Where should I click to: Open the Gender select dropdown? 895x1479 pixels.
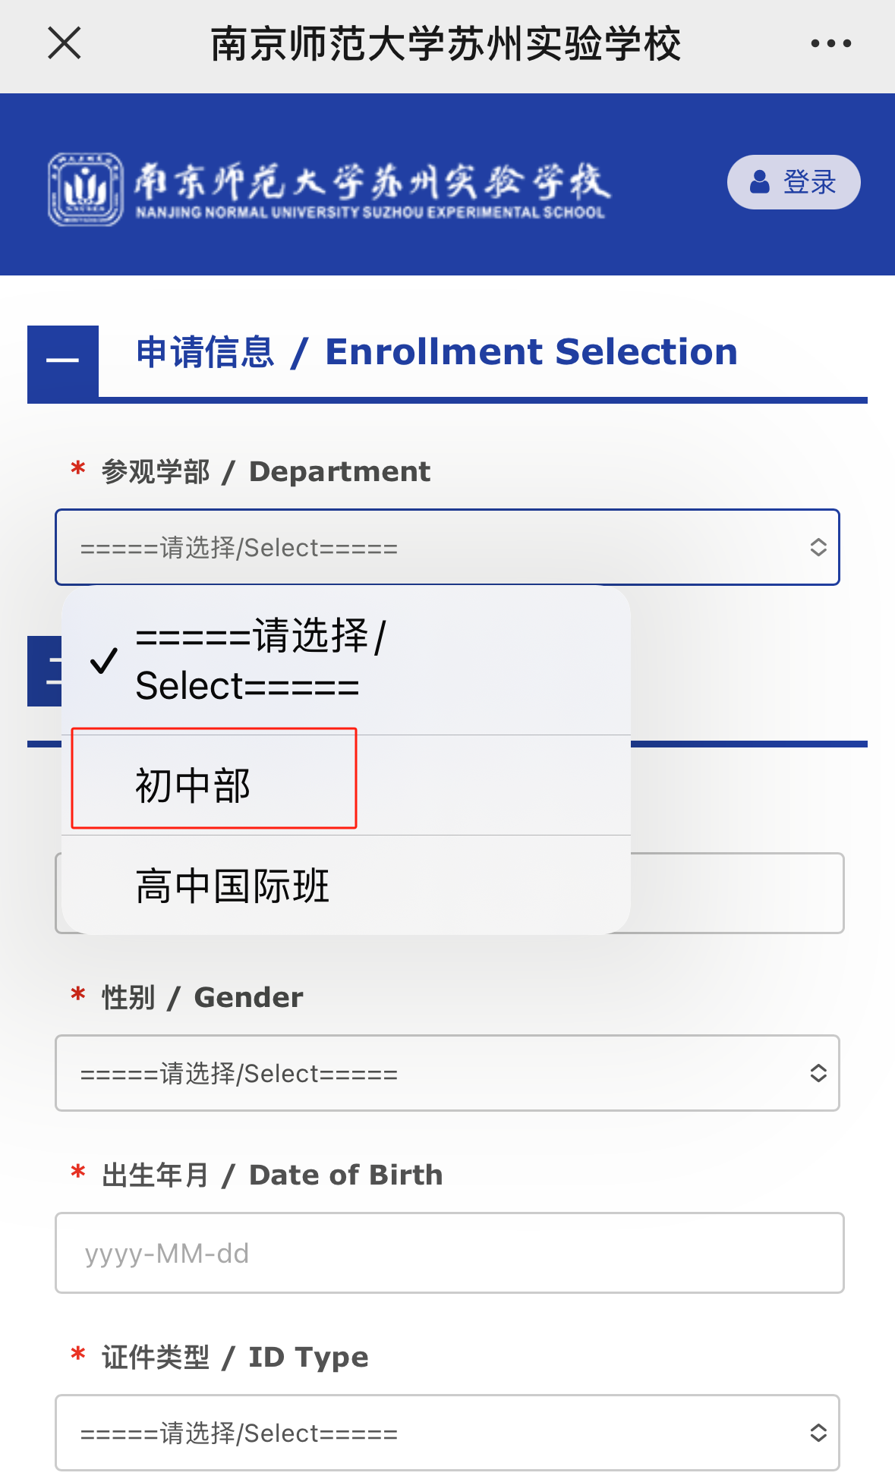click(425, 1073)
